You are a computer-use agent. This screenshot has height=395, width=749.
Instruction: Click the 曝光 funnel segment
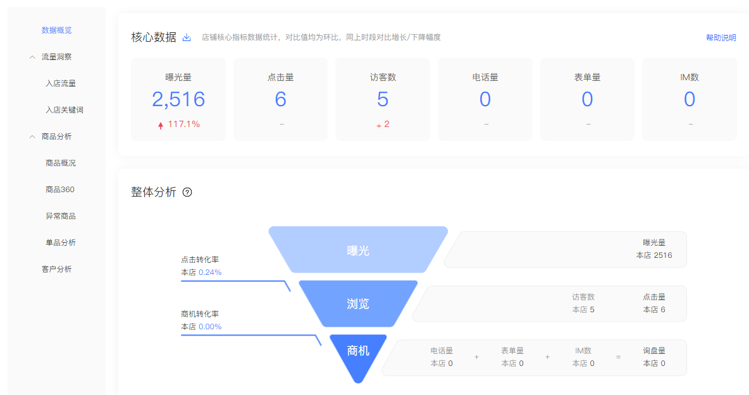click(358, 249)
